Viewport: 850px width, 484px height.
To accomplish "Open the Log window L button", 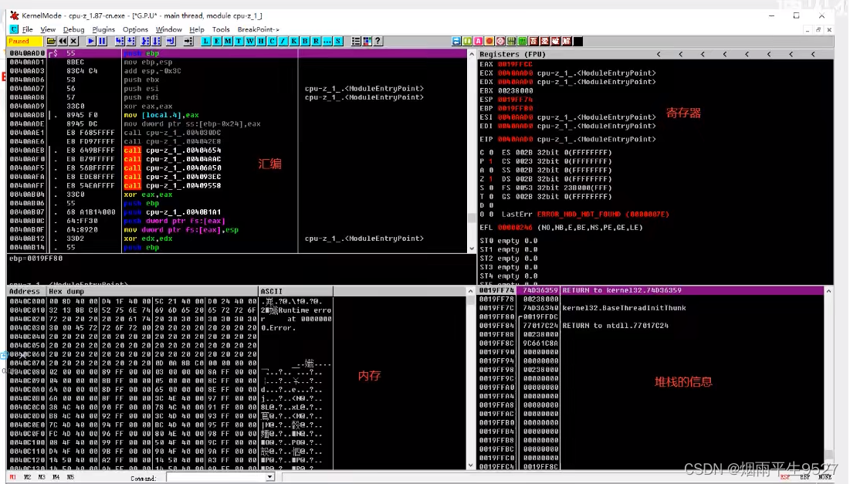I will [206, 41].
